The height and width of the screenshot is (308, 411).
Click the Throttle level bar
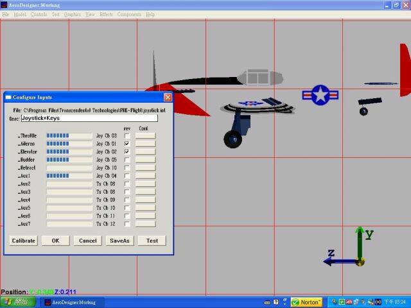coord(69,136)
